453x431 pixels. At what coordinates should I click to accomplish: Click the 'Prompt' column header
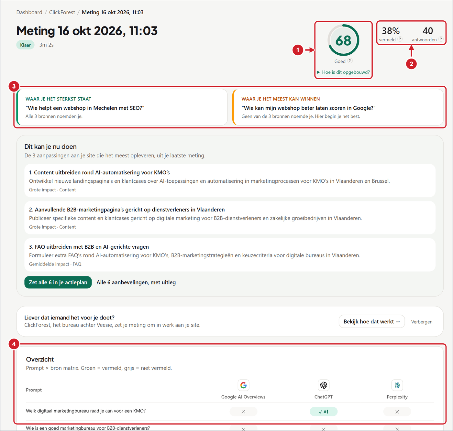pos(34,390)
